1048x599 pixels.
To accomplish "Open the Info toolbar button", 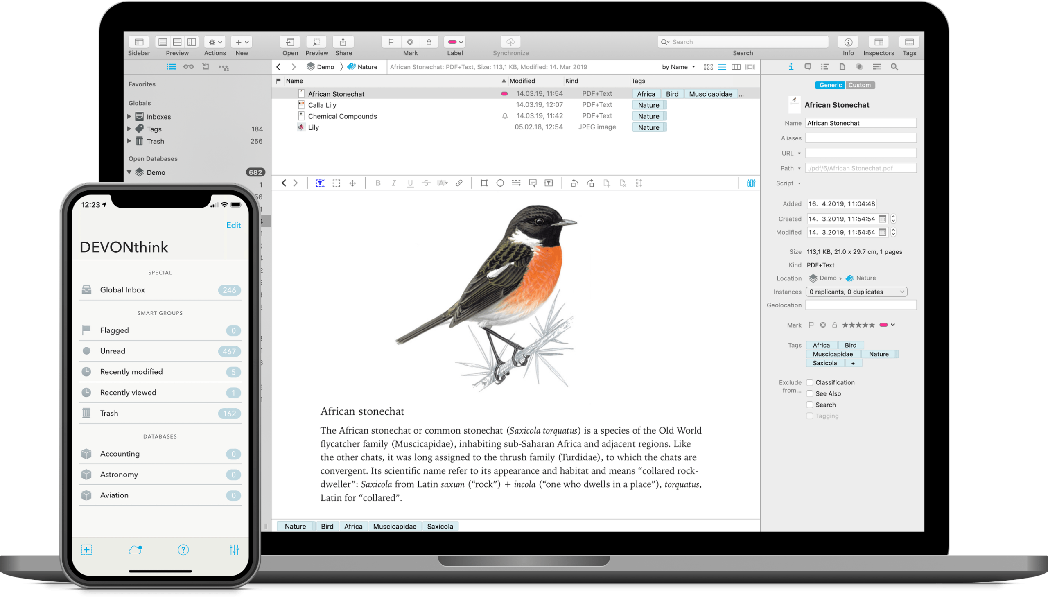I will [x=848, y=42].
